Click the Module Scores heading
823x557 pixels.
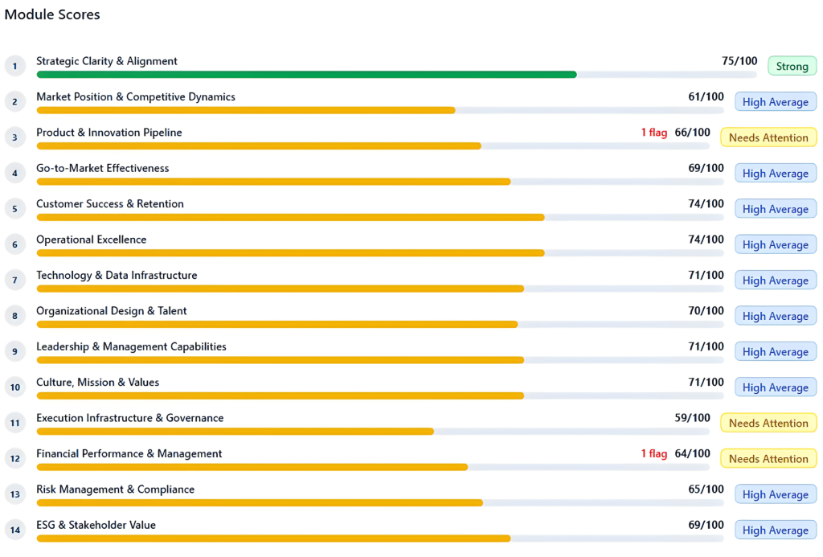[51, 14]
